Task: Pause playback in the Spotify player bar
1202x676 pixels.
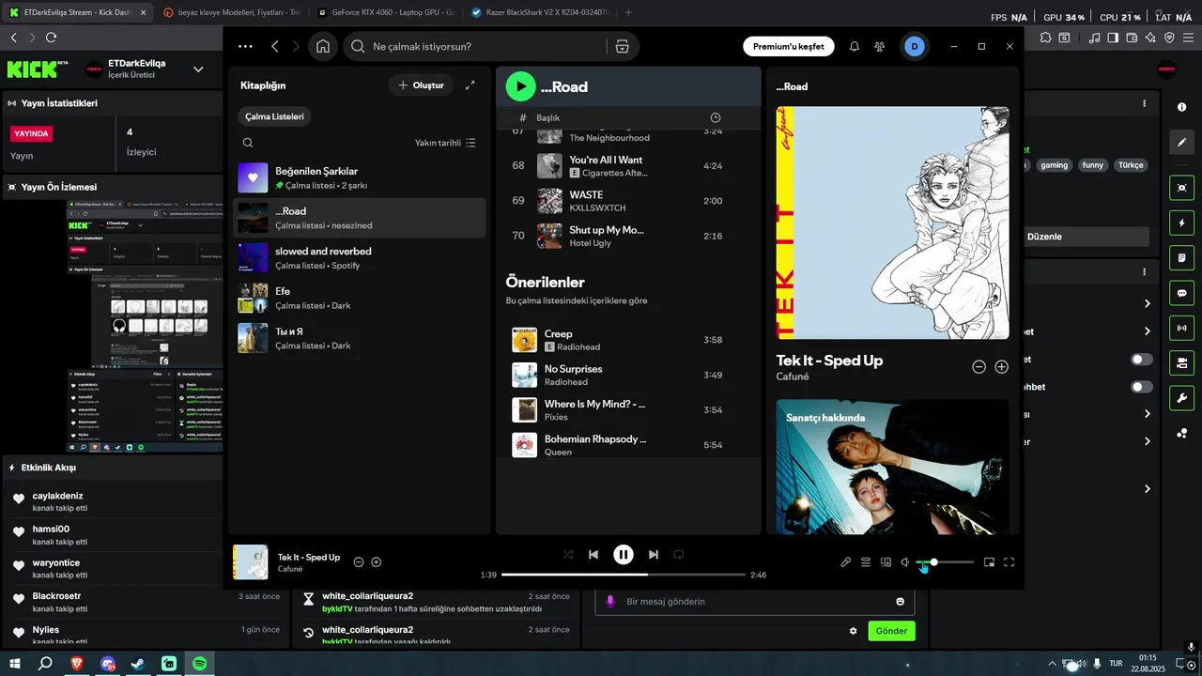Action: [x=624, y=555]
